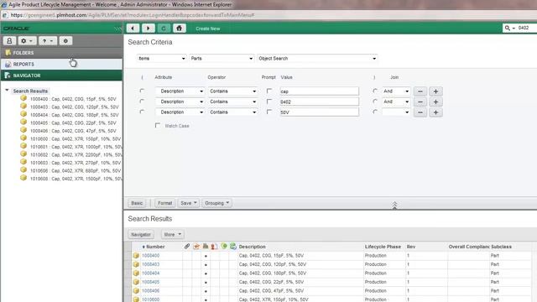Open Attribute dropdown on first criteria row
Viewport: 537px width, 302px height.
[x=180, y=91]
